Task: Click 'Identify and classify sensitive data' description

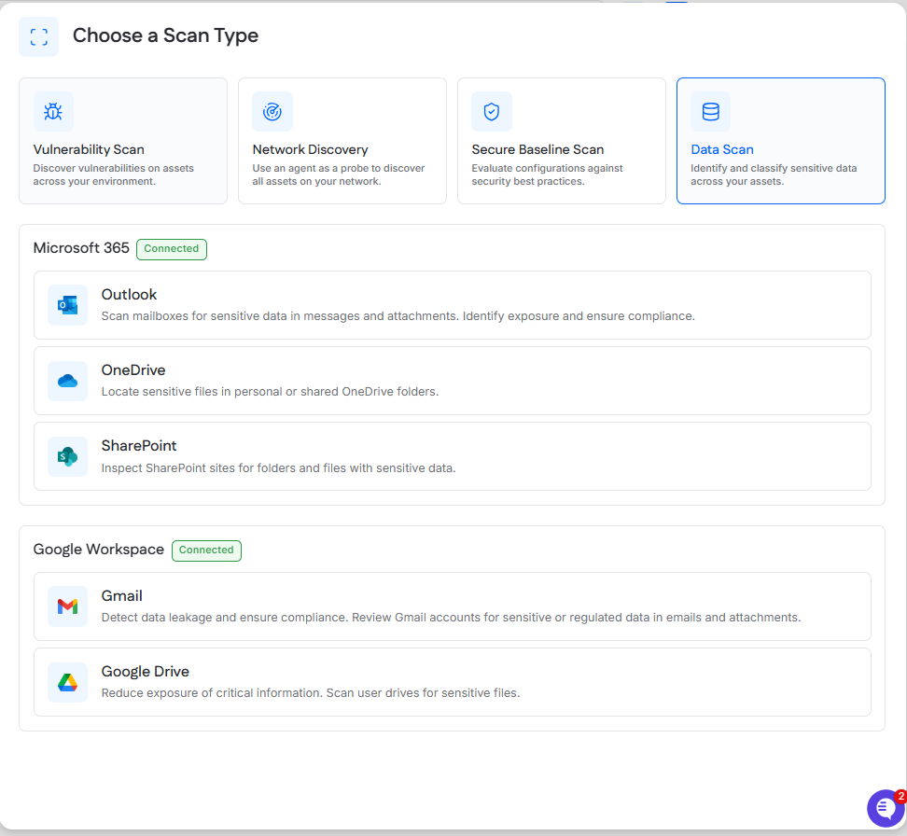Action: [774, 174]
